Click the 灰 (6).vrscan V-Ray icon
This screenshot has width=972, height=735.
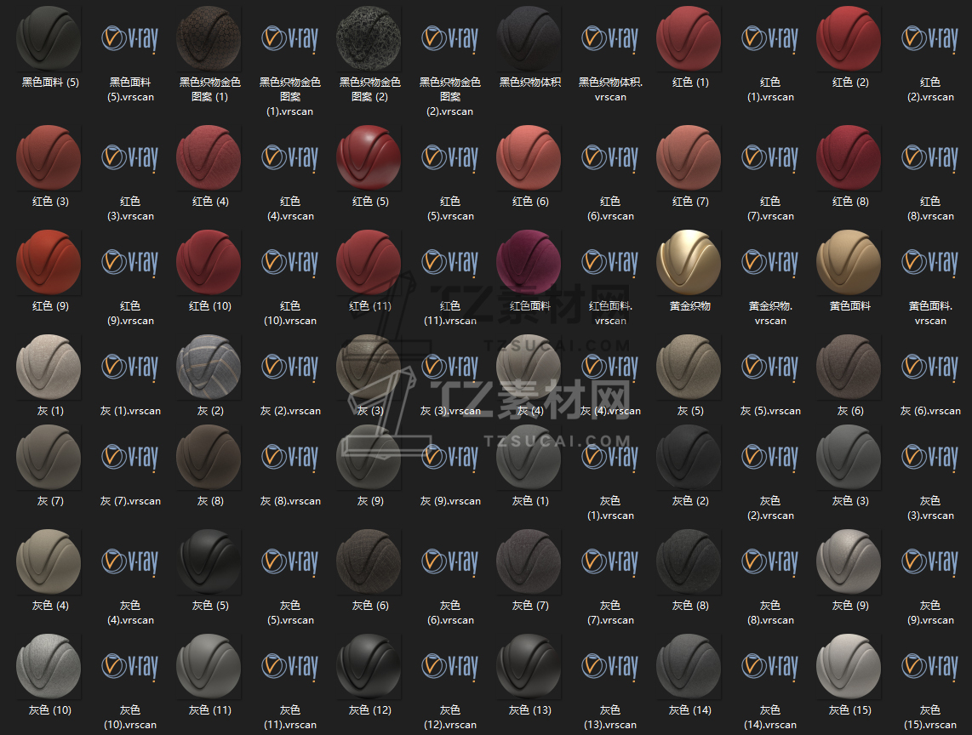click(929, 367)
